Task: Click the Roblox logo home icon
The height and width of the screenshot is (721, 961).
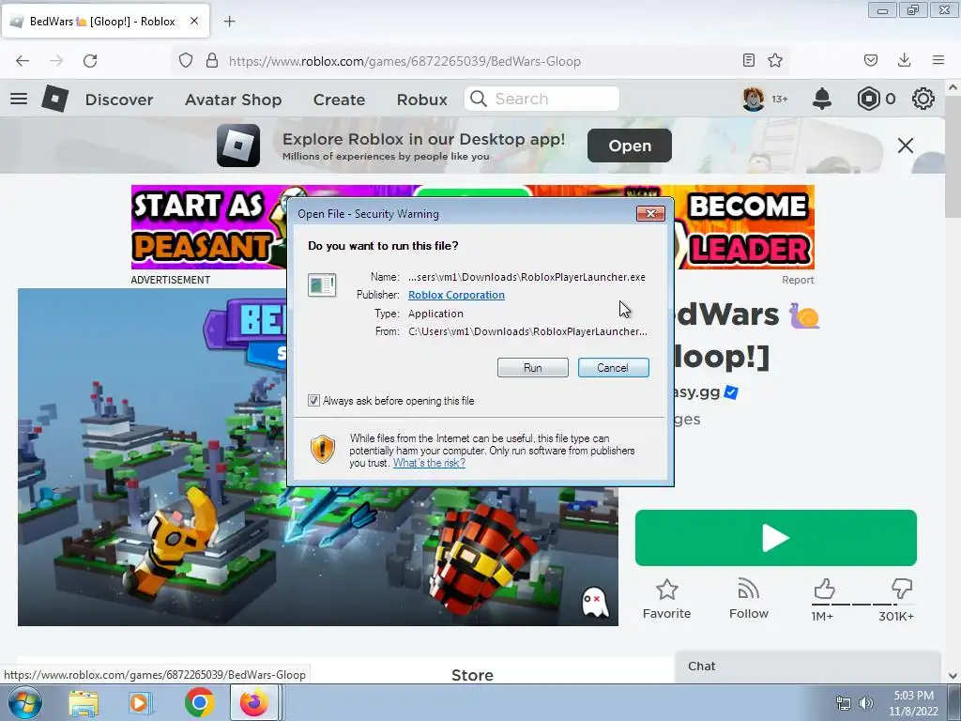Action: point(54,99)
